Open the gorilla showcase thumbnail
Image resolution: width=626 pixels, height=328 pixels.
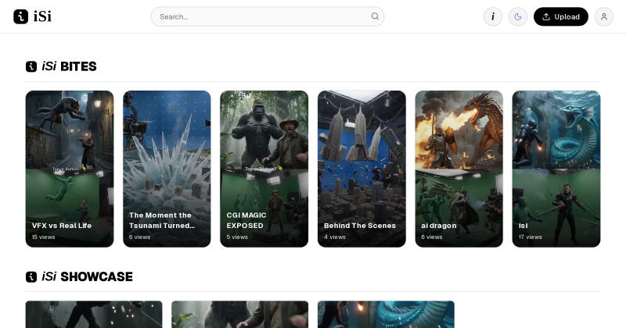coord(240,315)
